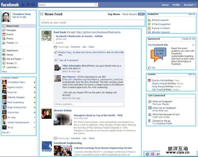The width and height of the screenshot is (198, 157).
Task: Open Applications icon in sidebar
Action: pyautogui.click(x=4, y=50)
